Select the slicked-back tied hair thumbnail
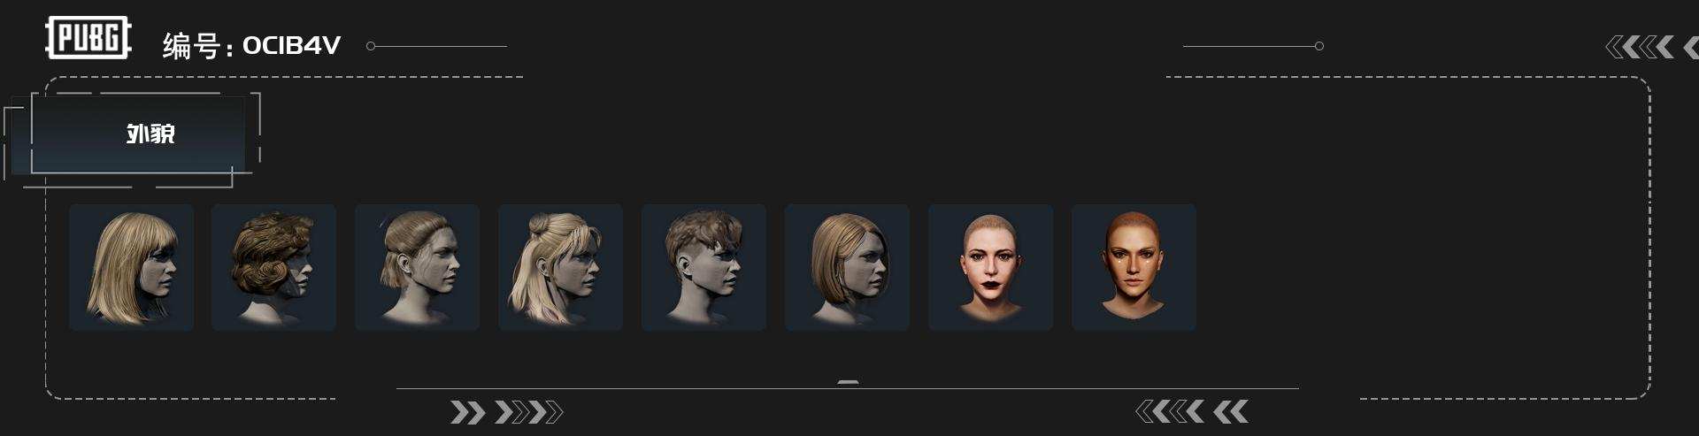1699x436 pixels. coord(418,267)
